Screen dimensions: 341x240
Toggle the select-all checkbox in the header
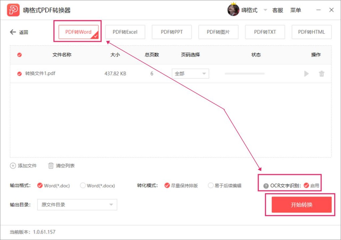click(19, 55)
